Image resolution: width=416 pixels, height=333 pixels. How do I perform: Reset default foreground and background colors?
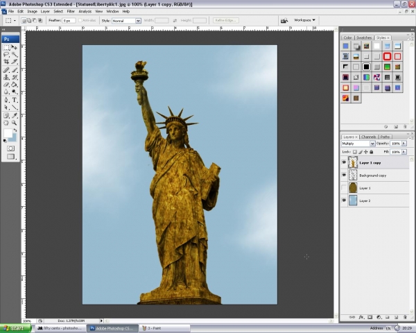(x=5, y=140)
